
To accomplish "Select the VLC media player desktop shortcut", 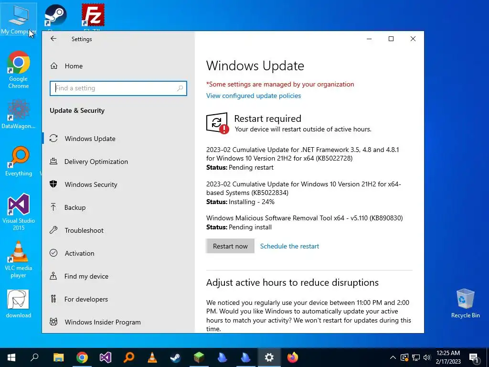I will tap(19, 259).
